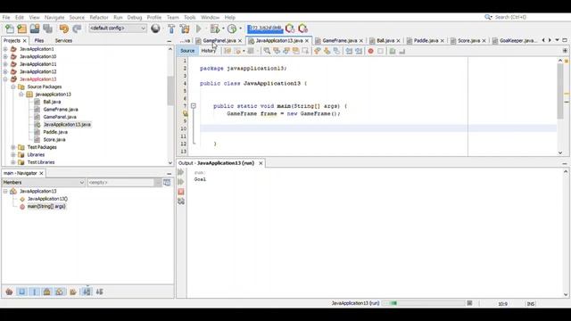
Task: Switch to Source view button
Action: pyautogui.click(x=187, y=51)
